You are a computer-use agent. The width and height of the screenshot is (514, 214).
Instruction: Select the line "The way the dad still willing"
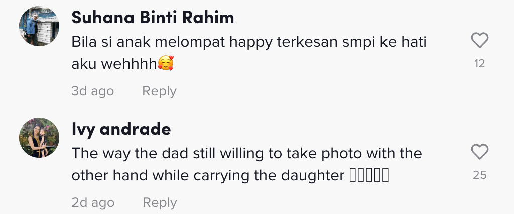246,153
